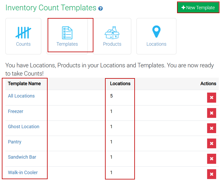Image resolution: width=221 pixels, height=181 pixels.
Task: Open the All Locations template link
Action: (x=21, y=96)
